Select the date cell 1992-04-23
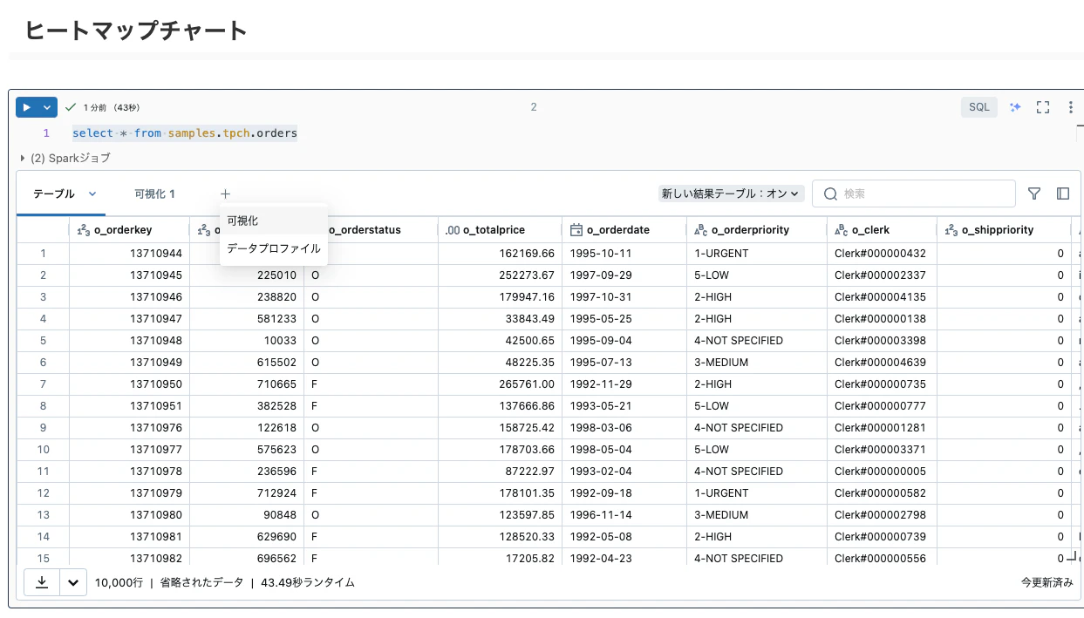The width and height of the screenshot is (1084, 618). [x=624, y=558]
